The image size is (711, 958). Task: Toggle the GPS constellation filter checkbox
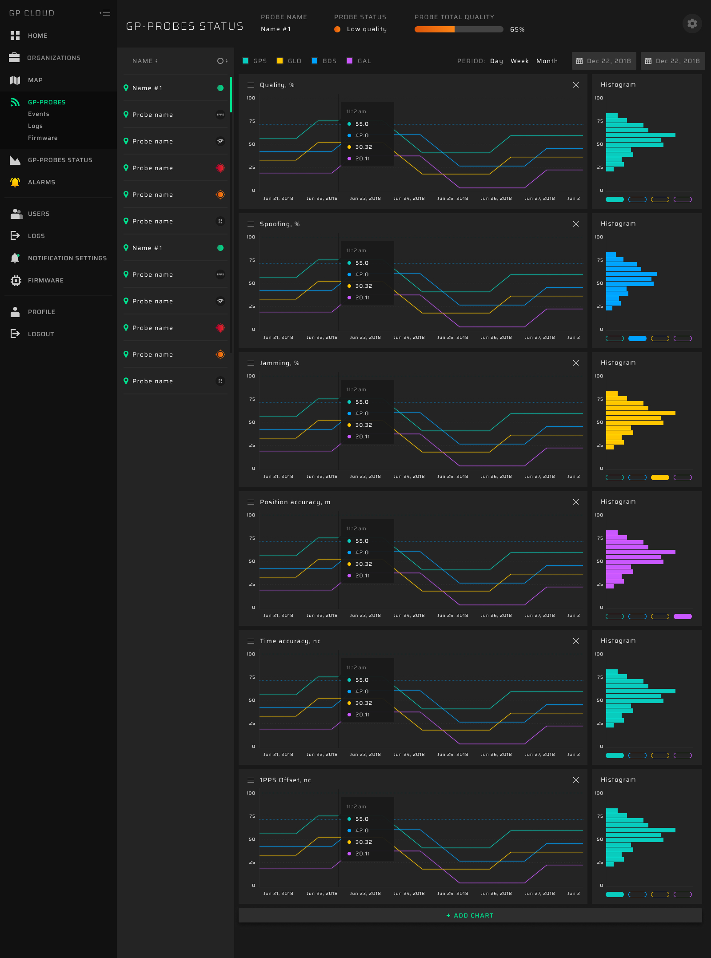[x=245, y=61]
